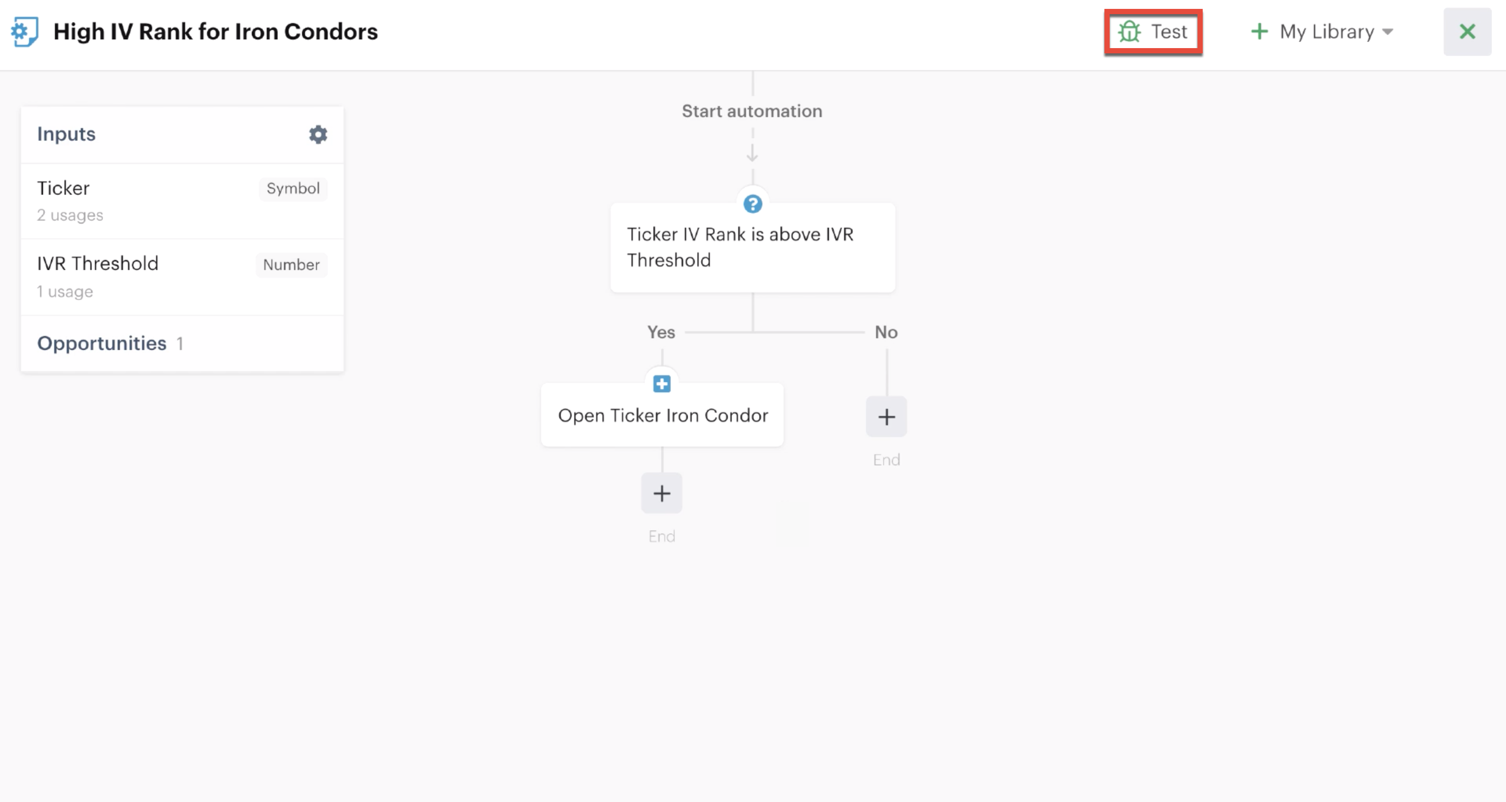Expand the My Library dropdown arrow
The width and height of the screenshot is (1506, 802).
(x=1388, y=32)
